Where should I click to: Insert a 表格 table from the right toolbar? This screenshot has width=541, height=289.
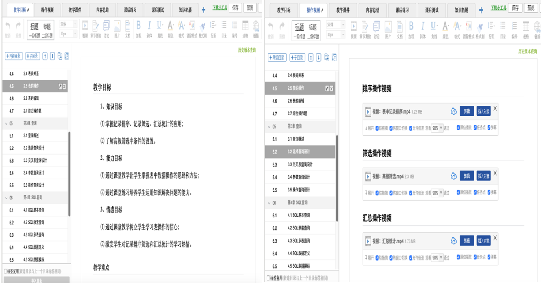tap(526, 28)
